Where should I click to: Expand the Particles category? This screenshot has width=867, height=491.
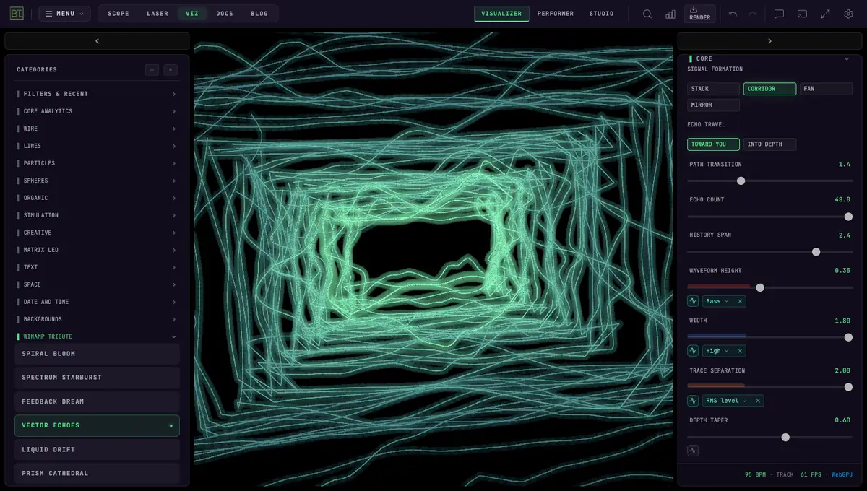tap(97, 163)
